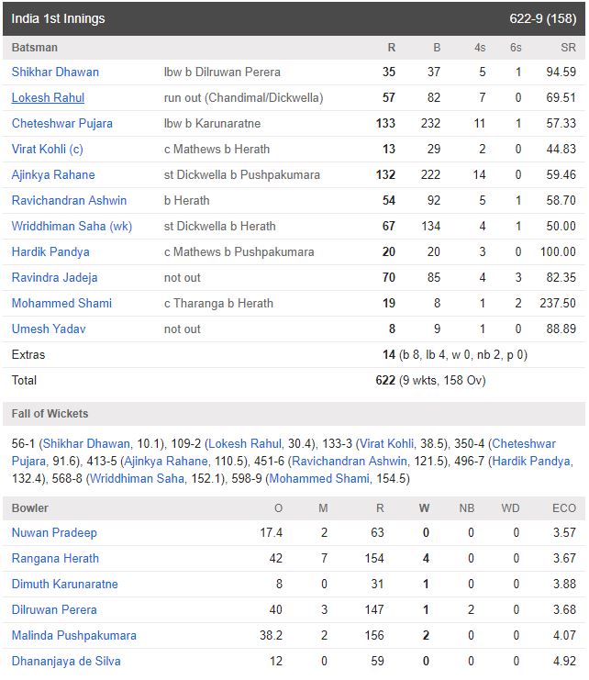Click Virat Kohli in Fall of Wickets
The image size is (589, 680).
coord(386,443)
